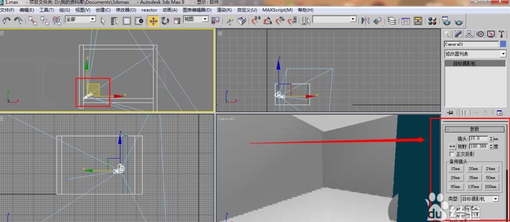510x222 pixels.
Task: Open the 修改器列表 dropdown
Action: tap(475, 54)
